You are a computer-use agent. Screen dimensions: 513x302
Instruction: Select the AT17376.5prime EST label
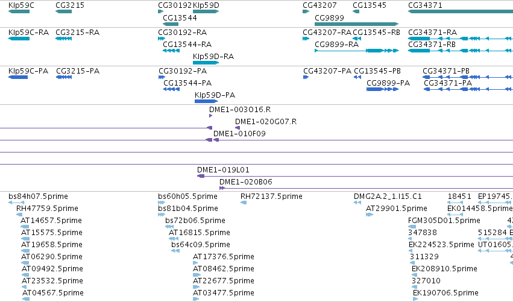point(224,257)
